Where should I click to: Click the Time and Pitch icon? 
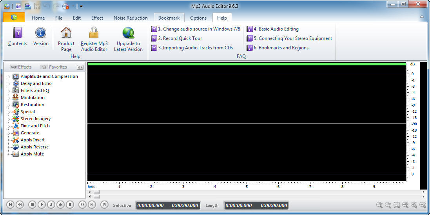[x=16, y=126]
